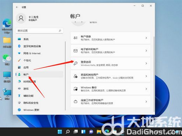Viewport: 182px width, 136px height.
Task: Expand the Windows 备份 chevron
Action: 146,89
